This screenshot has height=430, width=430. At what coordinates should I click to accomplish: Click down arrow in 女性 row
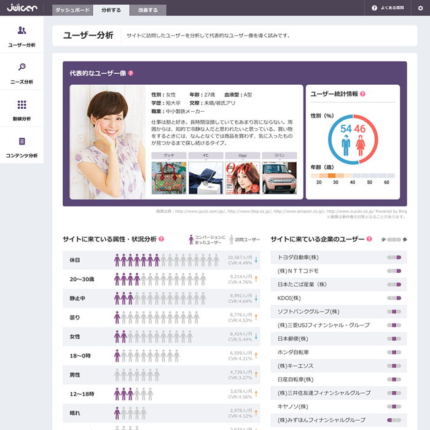tap(256, 337)
